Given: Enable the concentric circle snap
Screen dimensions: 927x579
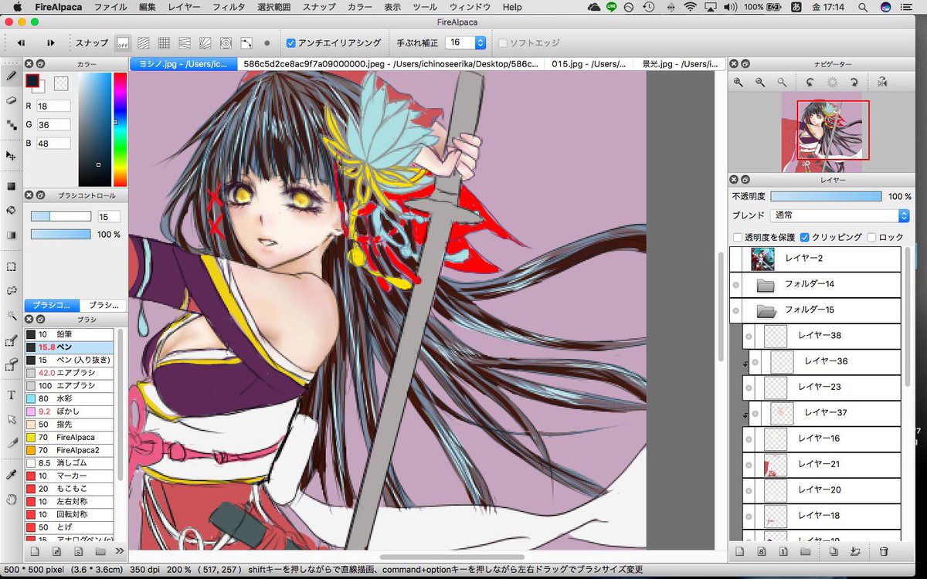Looking at the screenshot, I should (x=226, y=43).
